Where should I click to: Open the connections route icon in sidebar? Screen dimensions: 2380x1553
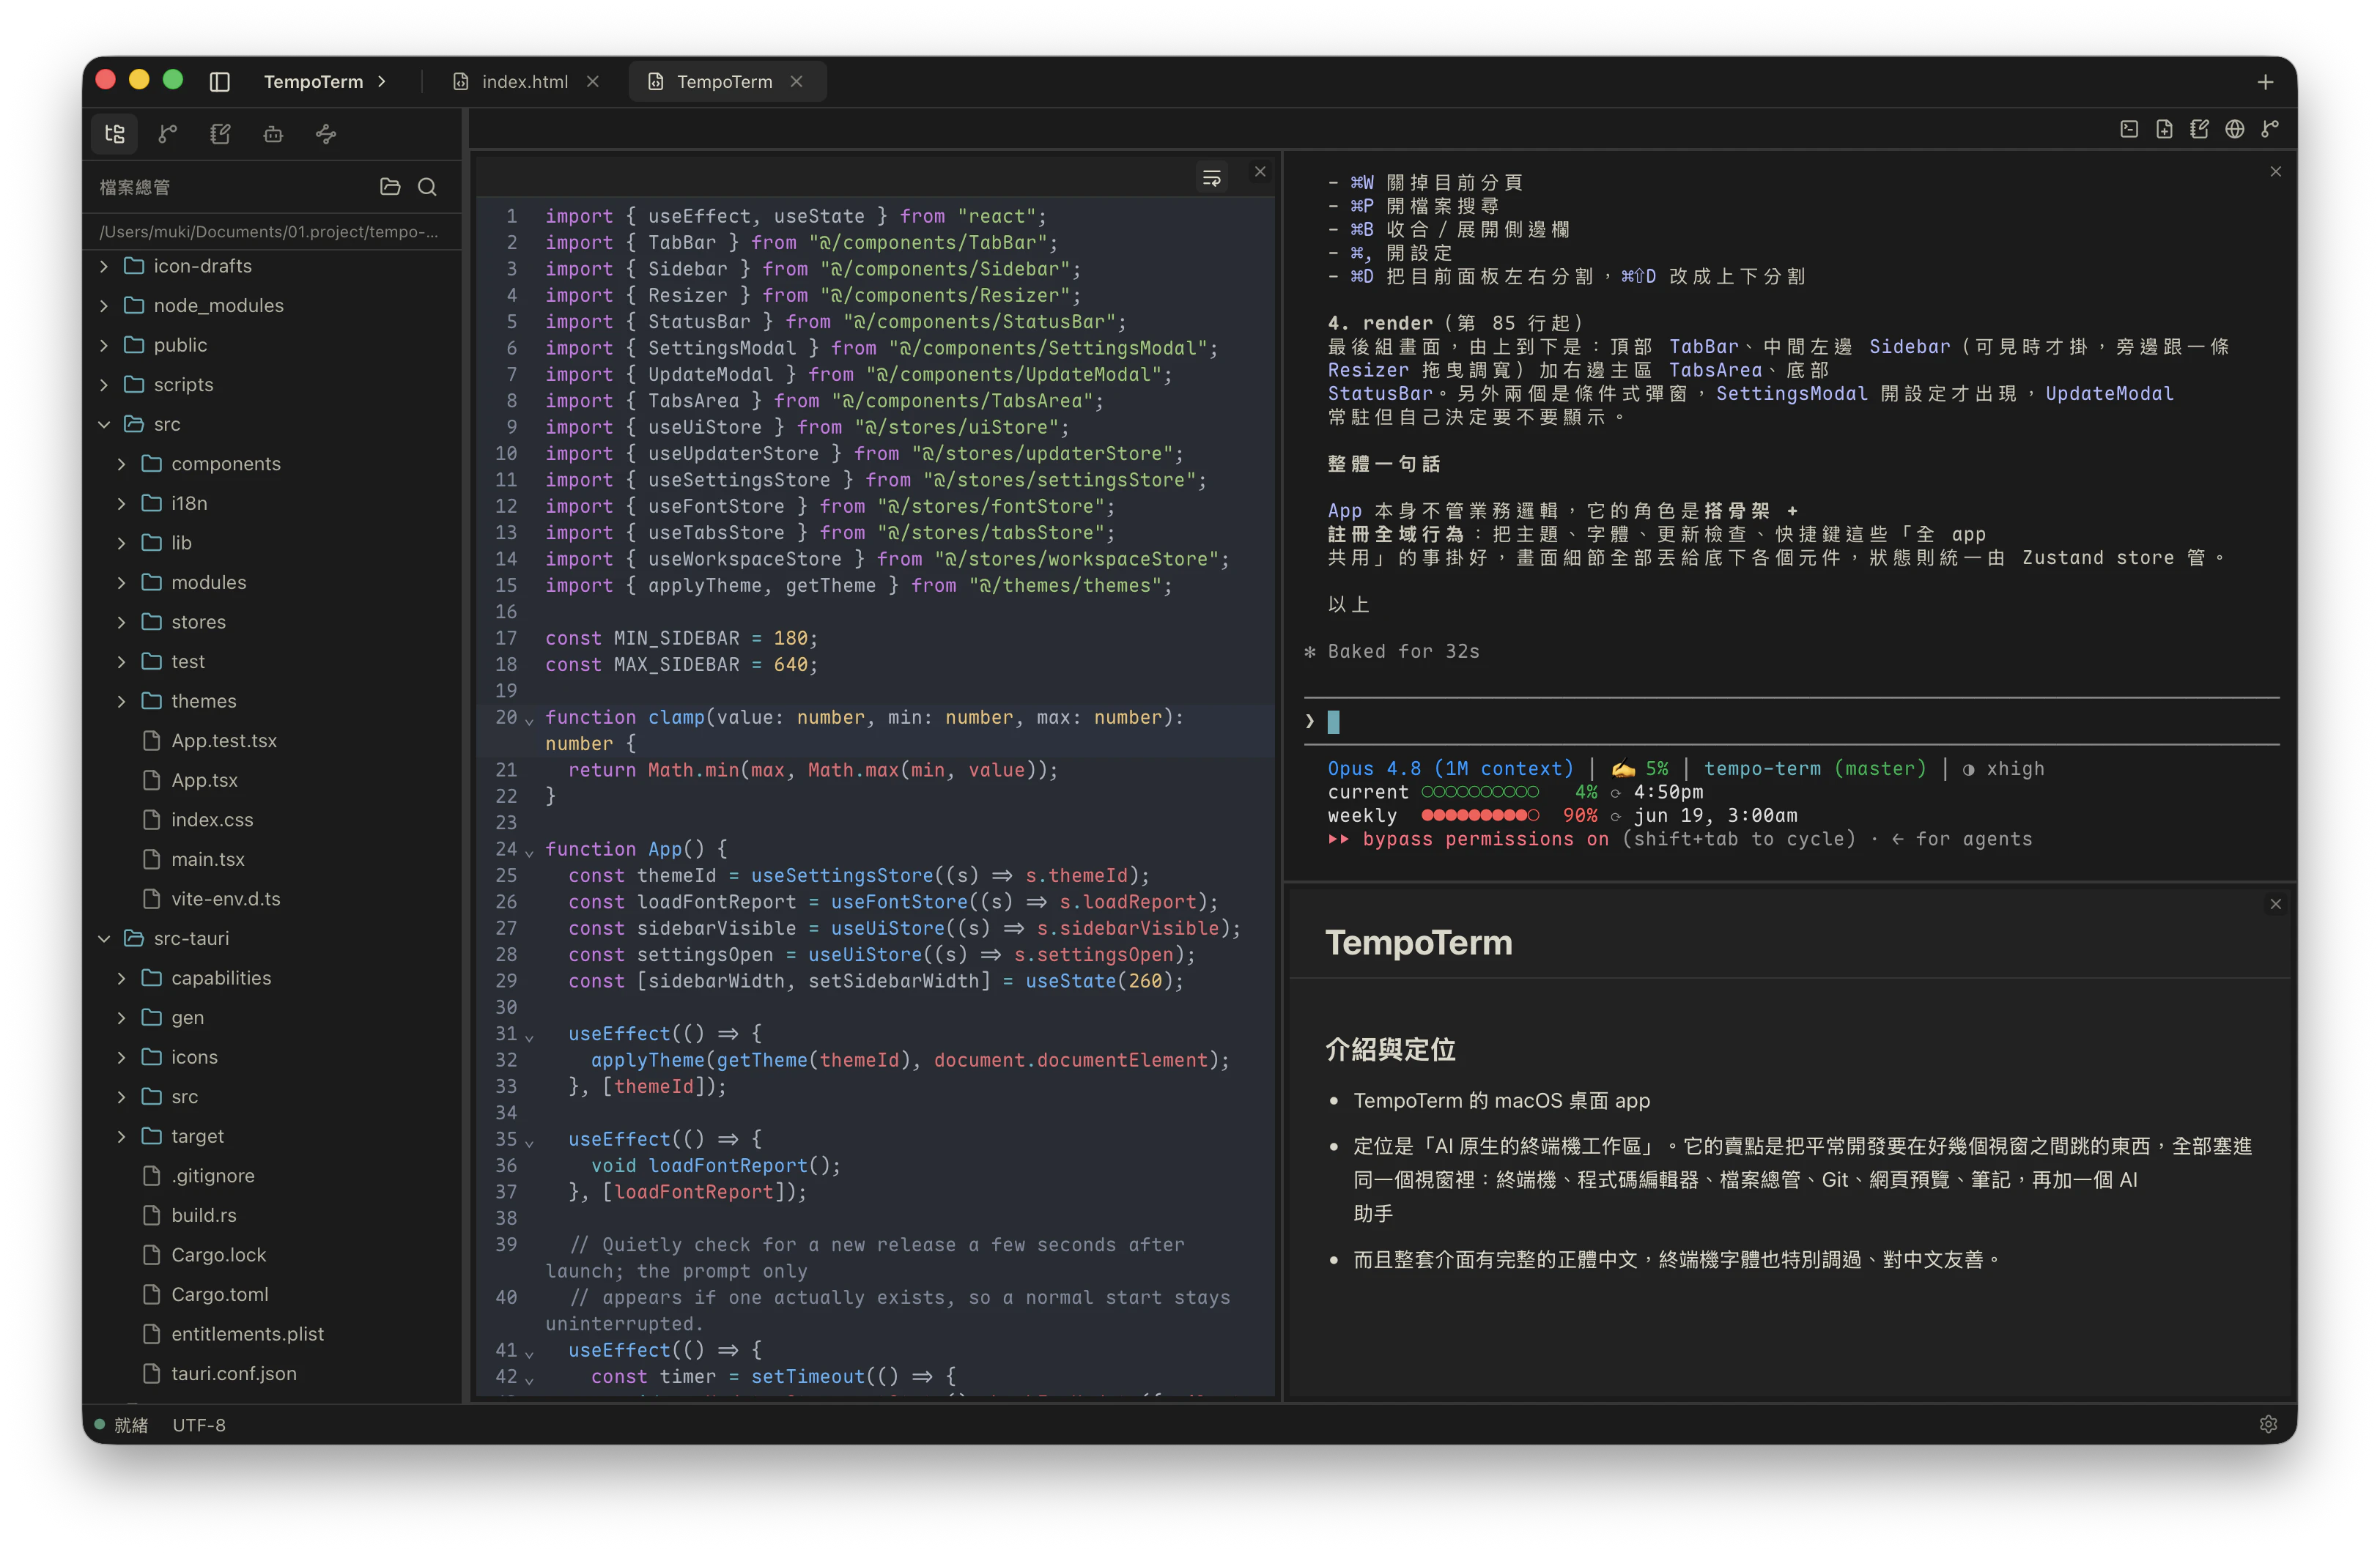coord(326,134)
